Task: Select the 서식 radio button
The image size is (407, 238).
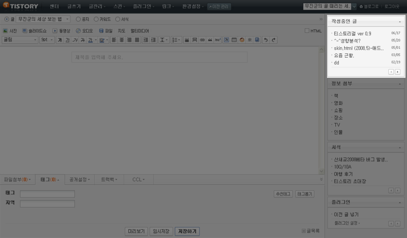Action: coord(118,19)
